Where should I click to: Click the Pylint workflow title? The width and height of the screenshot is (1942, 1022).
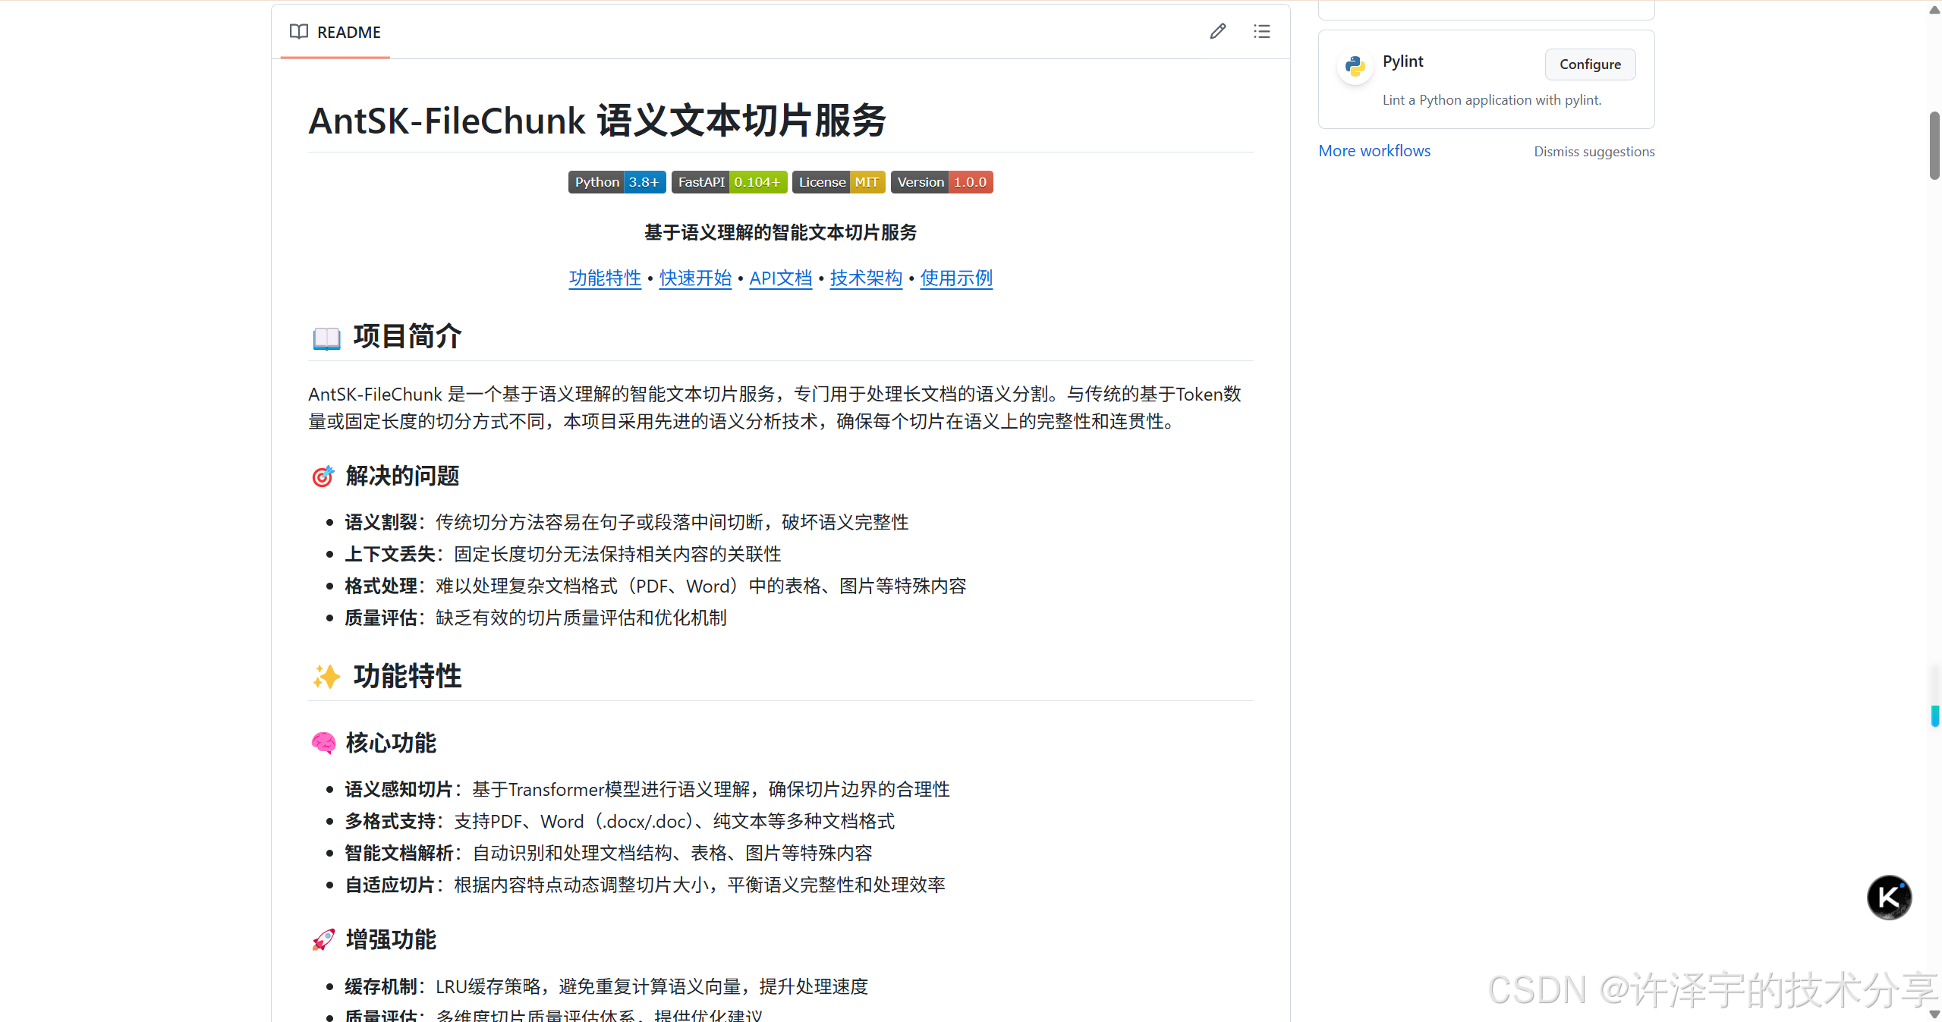point(1402,61)
